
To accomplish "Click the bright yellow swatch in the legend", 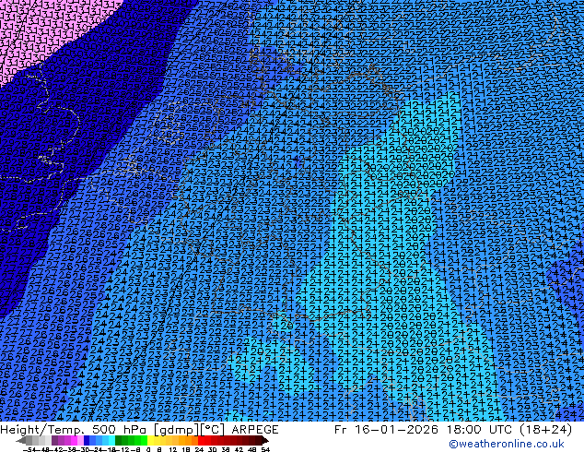I will coord(150,440).
